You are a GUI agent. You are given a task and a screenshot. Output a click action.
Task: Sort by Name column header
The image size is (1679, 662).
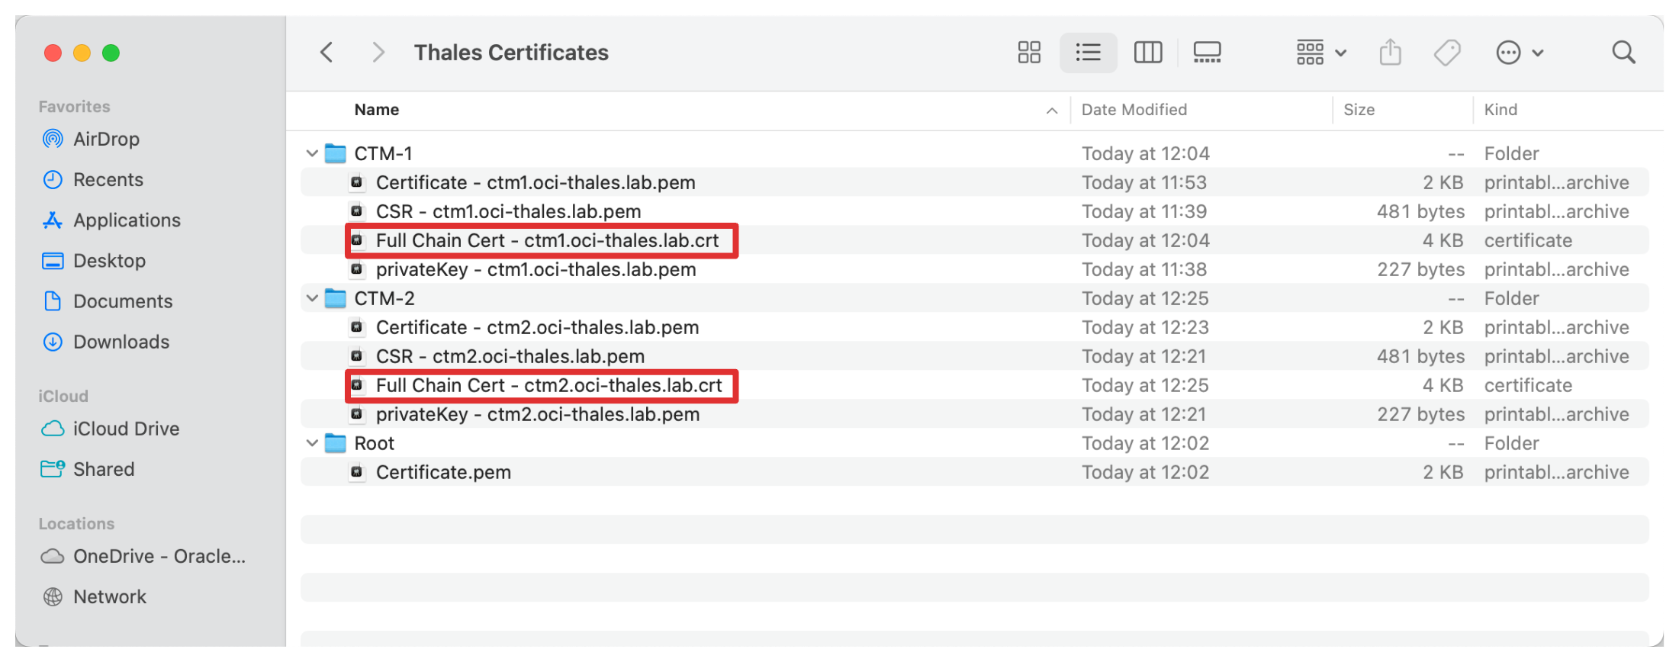377,110
